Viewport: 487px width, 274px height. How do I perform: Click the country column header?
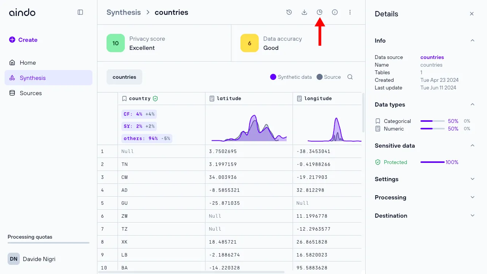click(x=162, y=99)
